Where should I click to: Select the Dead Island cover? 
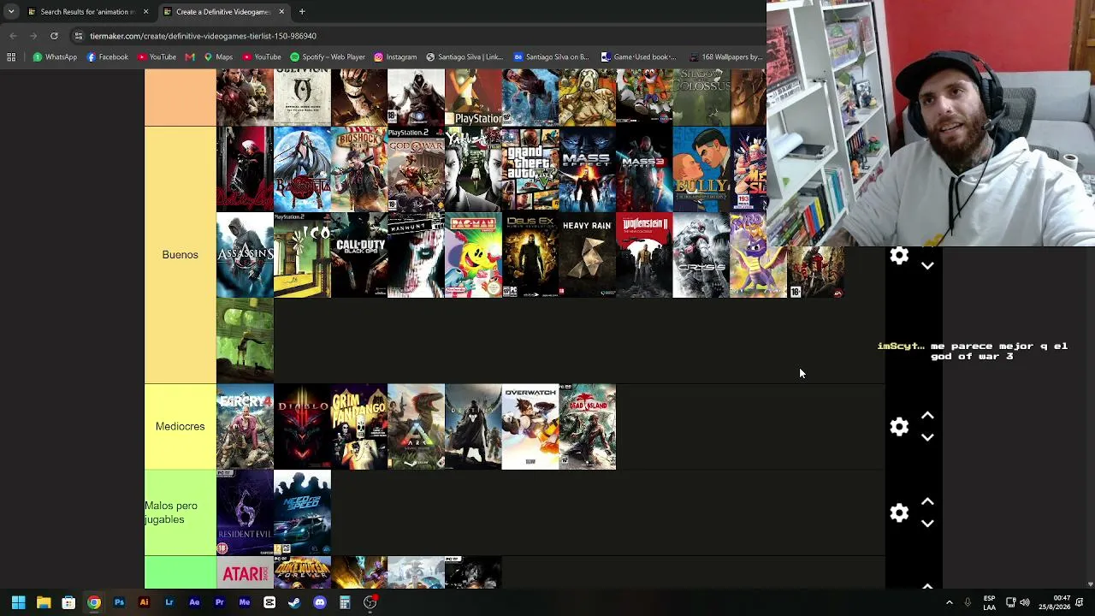(x=588, y=427)
